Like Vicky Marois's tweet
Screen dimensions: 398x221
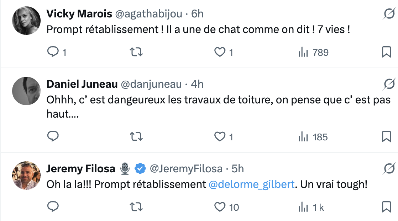[220, 53]
